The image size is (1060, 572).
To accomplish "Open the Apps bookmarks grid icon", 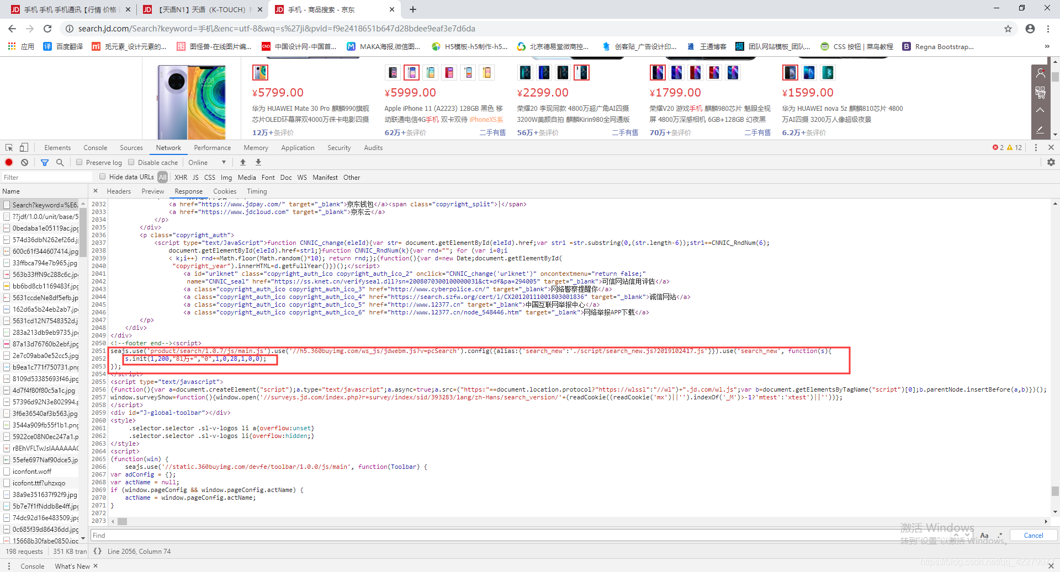I will pos(12,46).
